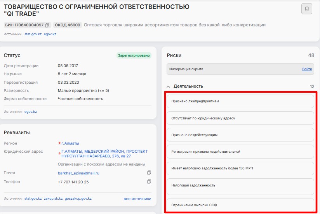The width and height of the screenshot is (320, 214).
Task: Open egov.kz source under company title
Action: 50,34
